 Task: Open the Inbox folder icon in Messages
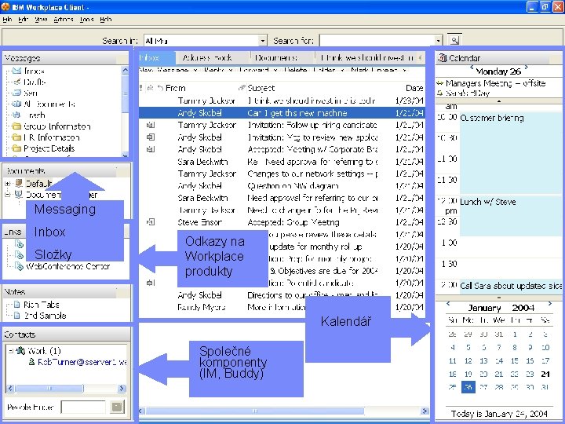[16, 71]
